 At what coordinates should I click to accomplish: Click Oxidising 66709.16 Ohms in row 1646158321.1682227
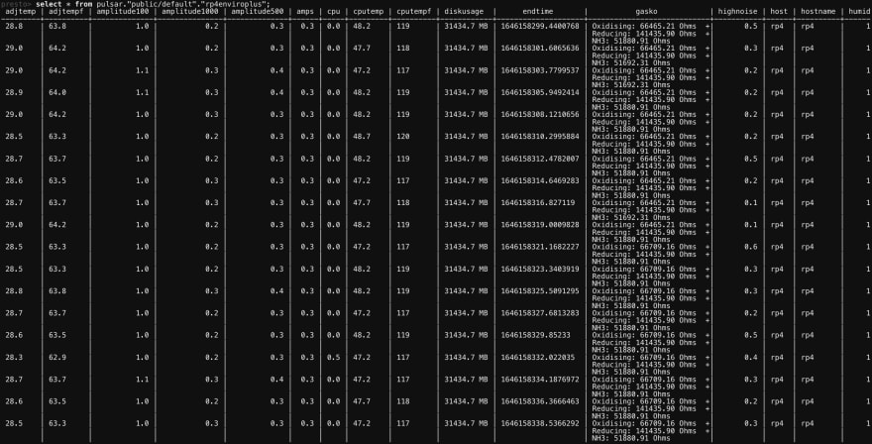tap(644, 247)
